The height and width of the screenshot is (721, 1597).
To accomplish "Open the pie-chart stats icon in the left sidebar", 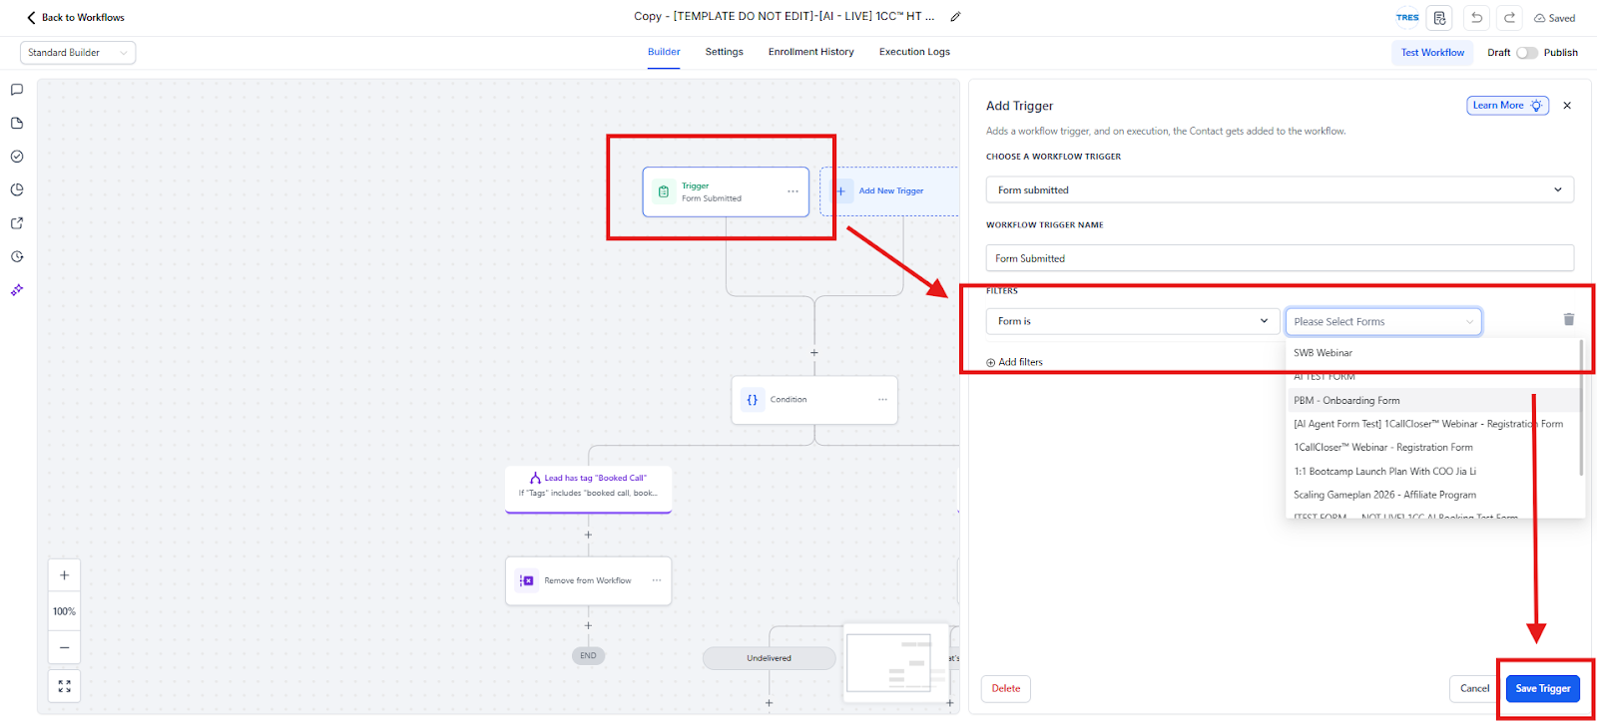I will coord(17,189).
